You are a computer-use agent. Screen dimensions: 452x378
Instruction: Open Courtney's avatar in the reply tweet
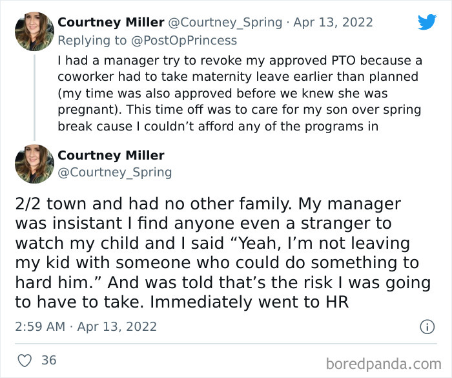pos(34,31)
